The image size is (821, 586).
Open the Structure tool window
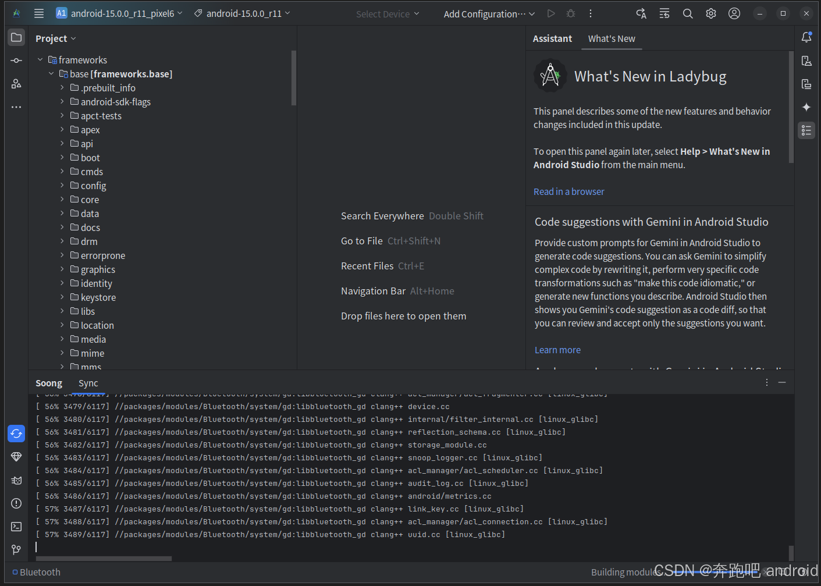16,84
